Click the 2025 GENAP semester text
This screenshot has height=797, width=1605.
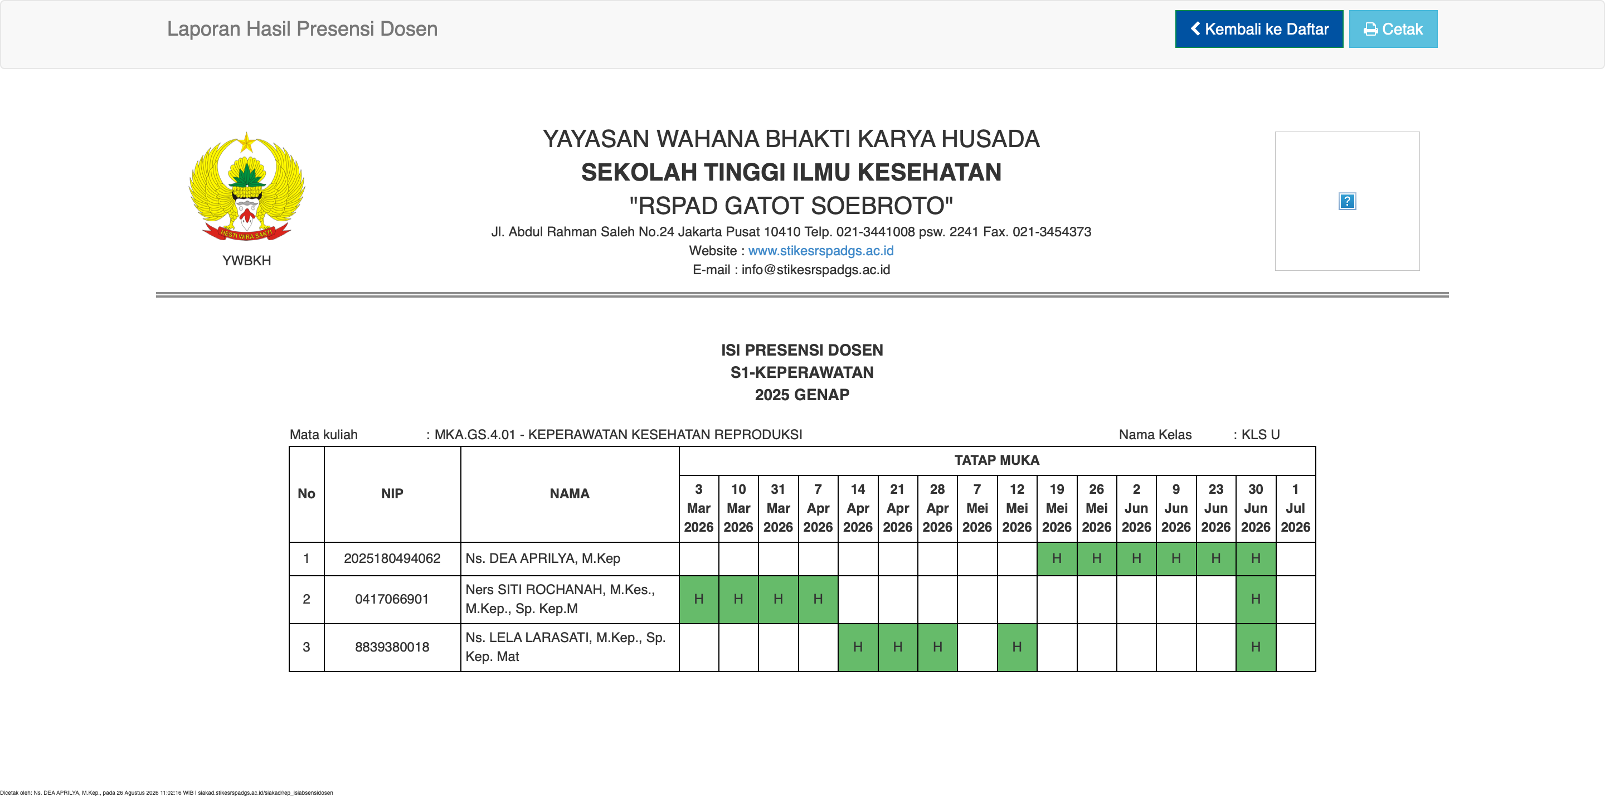click(802, 395)
